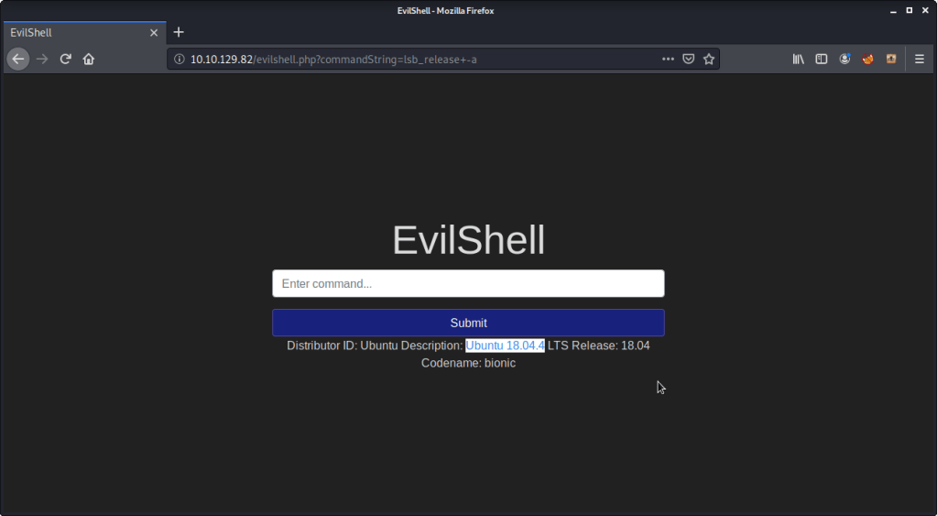Click the URL address bar
The width and height of the screenshot is (937, 516).
(412, 60)
